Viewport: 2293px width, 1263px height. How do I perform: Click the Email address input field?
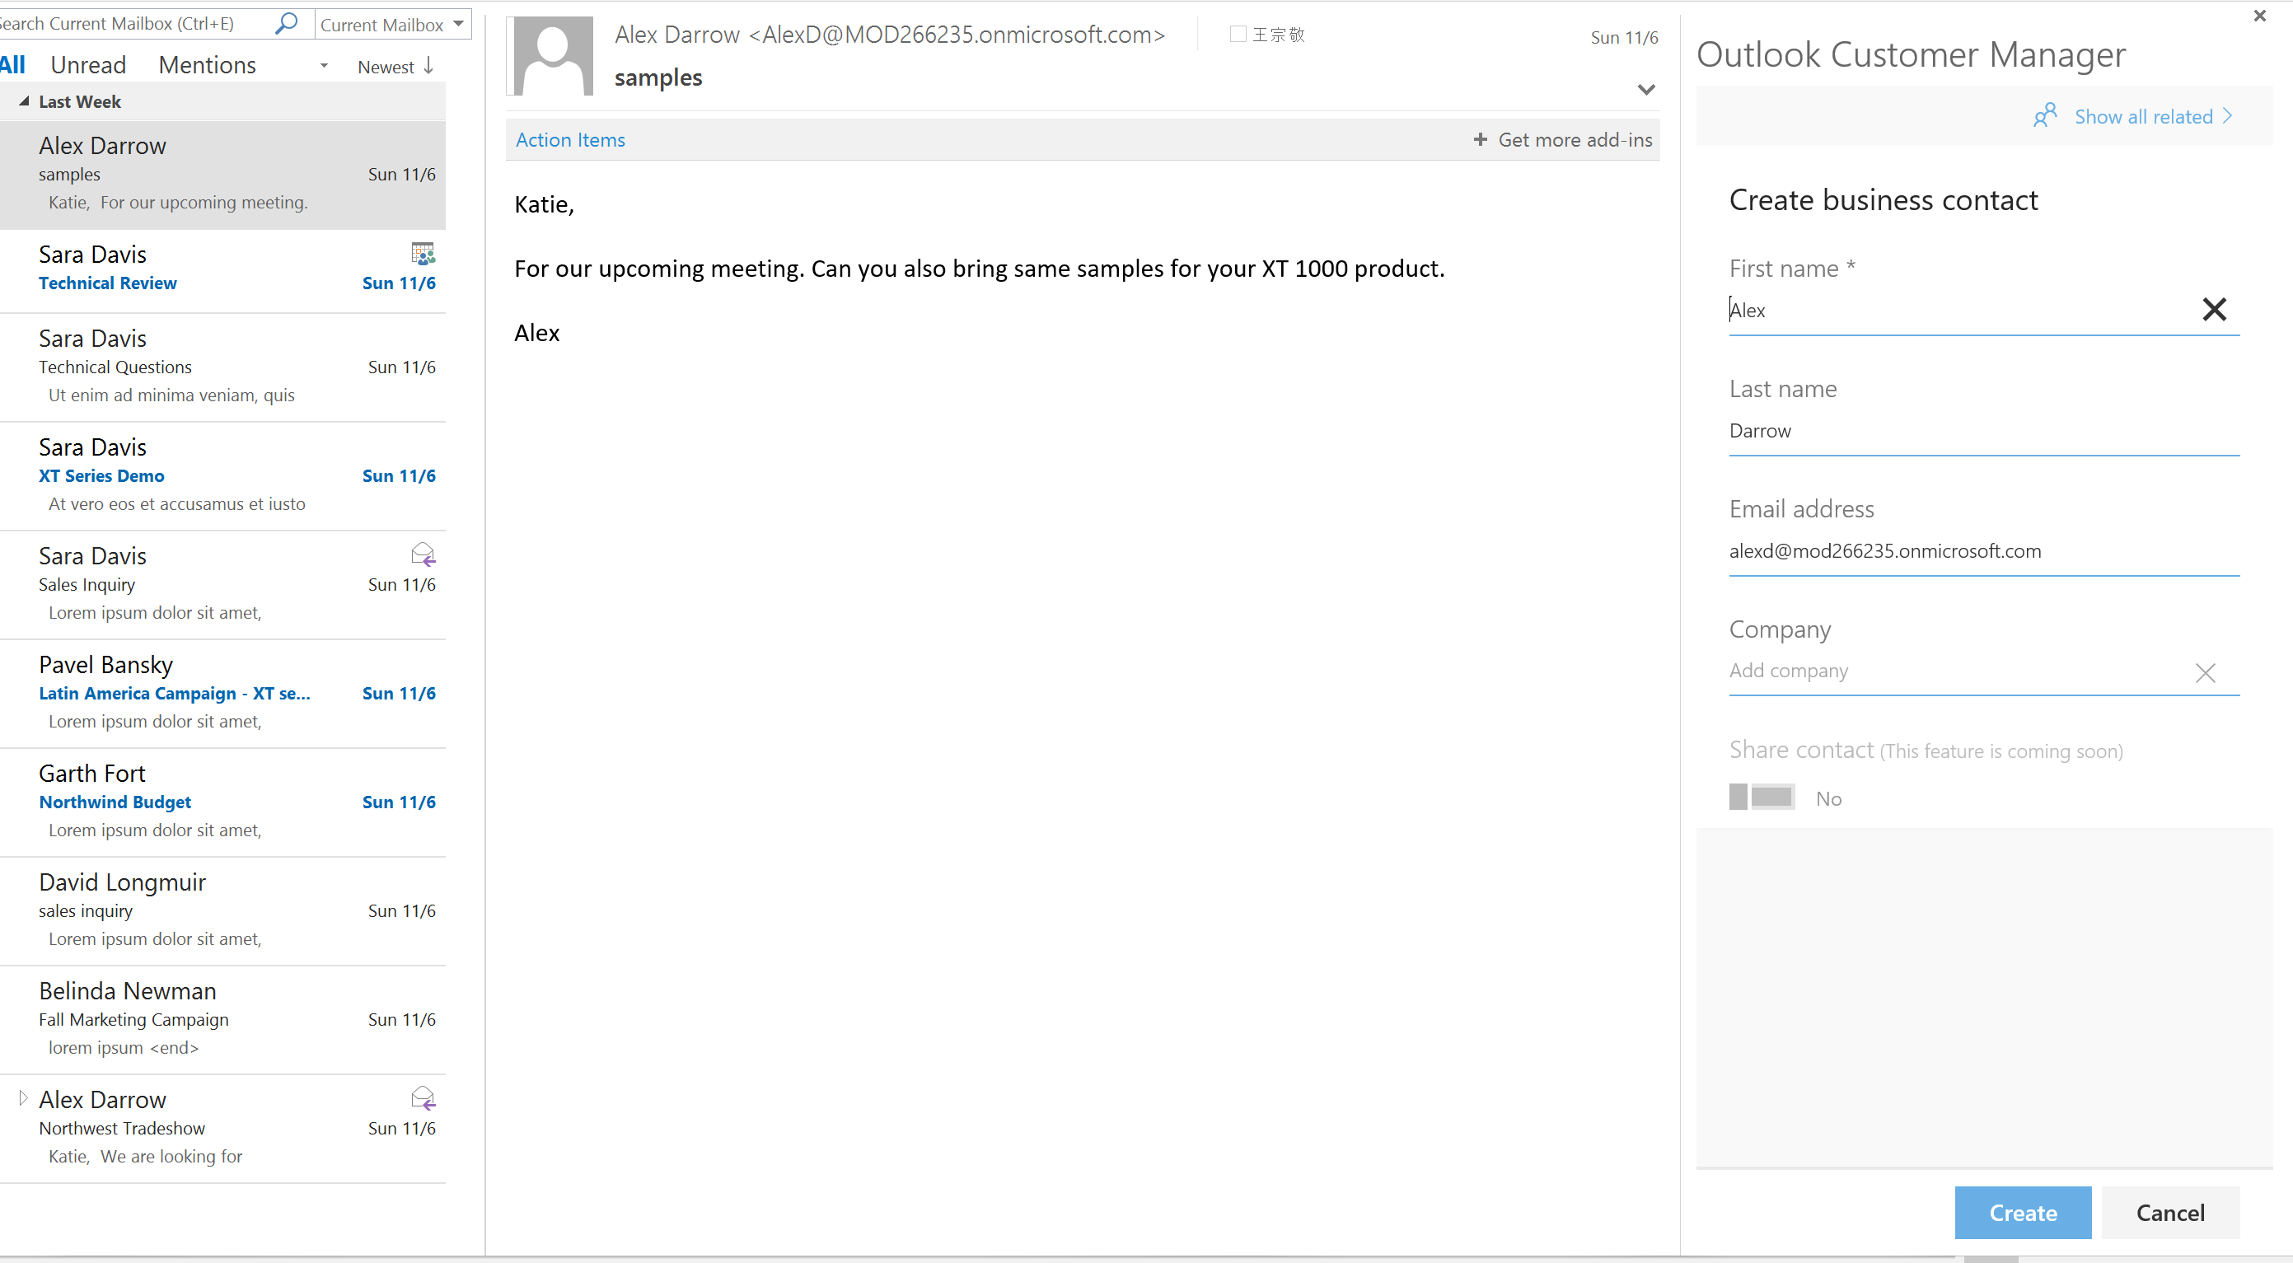point(1984,551)
